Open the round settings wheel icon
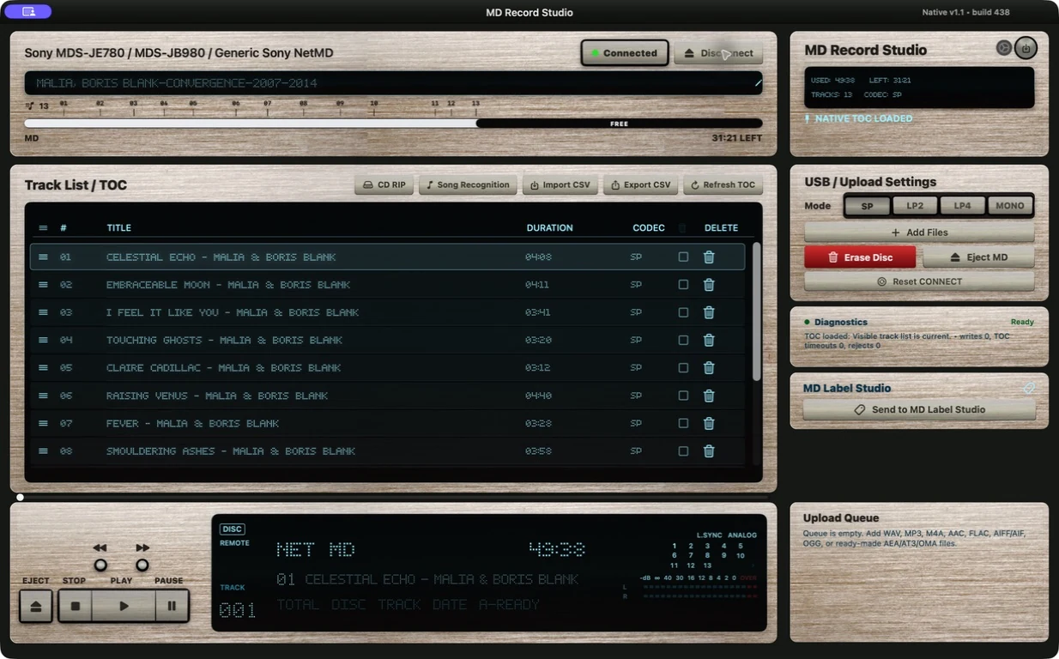 click(x=1003, y=48)
